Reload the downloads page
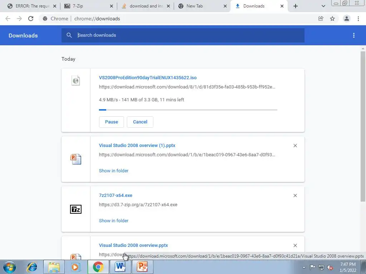 [31, 19]
